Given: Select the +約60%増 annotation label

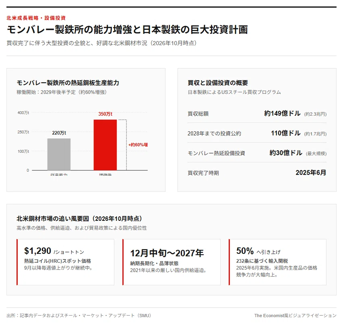Looking at the screenshot, I should 138,145.
